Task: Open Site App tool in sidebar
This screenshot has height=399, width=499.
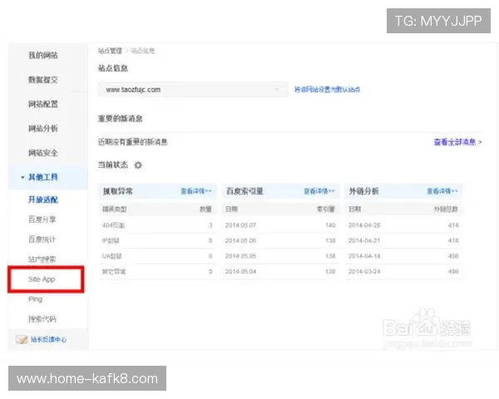Action: pos(42,279)
